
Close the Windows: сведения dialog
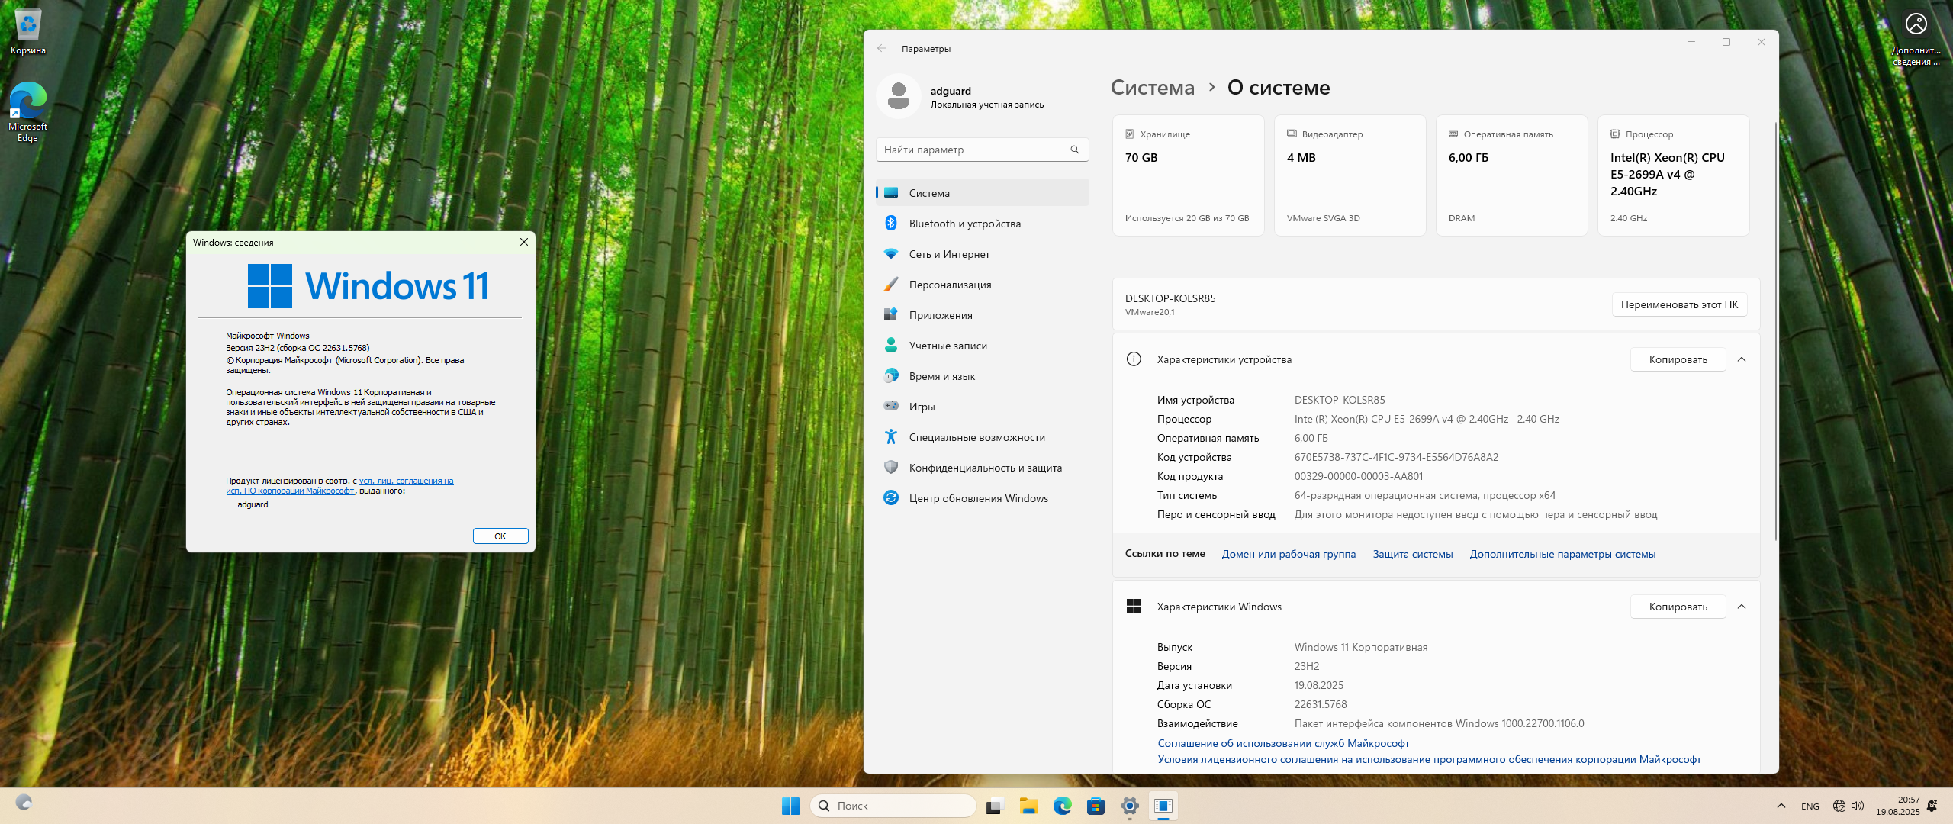pyautogui.click(x=524, y=242)
